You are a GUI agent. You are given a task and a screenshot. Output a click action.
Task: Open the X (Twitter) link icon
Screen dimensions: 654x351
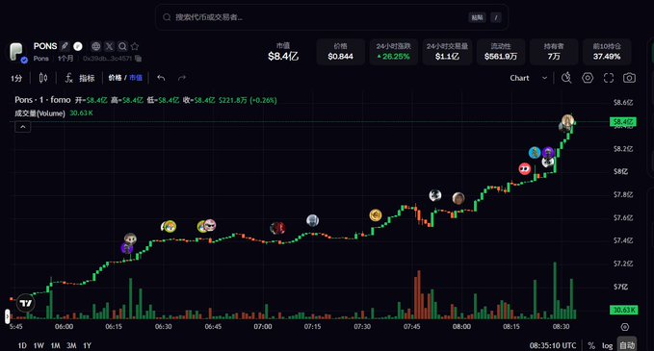click(x=109, y=46)
